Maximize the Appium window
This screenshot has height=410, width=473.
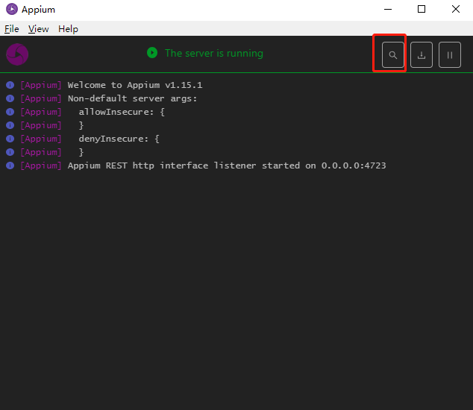(422, 10)
